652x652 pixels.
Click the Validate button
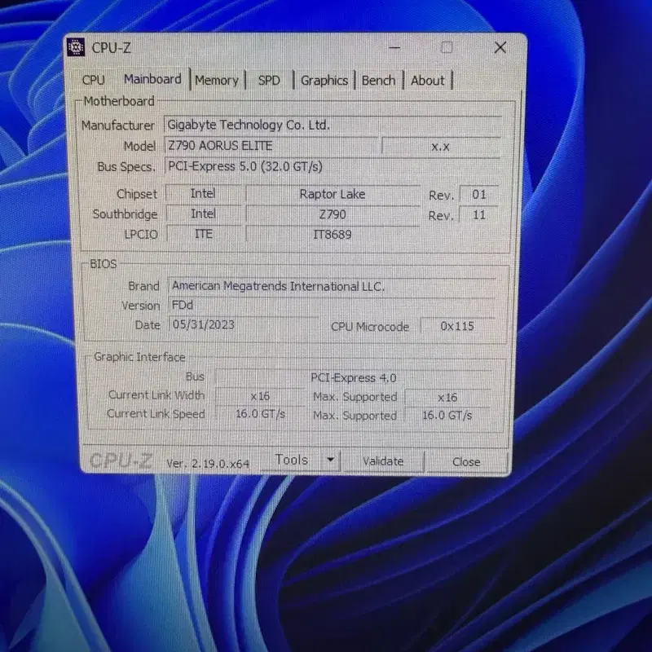pyautogui.click(x=383, y=461)
